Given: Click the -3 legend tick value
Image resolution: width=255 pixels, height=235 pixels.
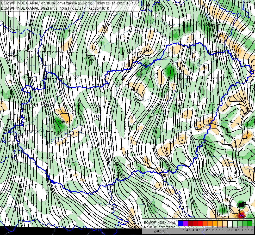Looking at the screenshot, I should click(203, 230).
